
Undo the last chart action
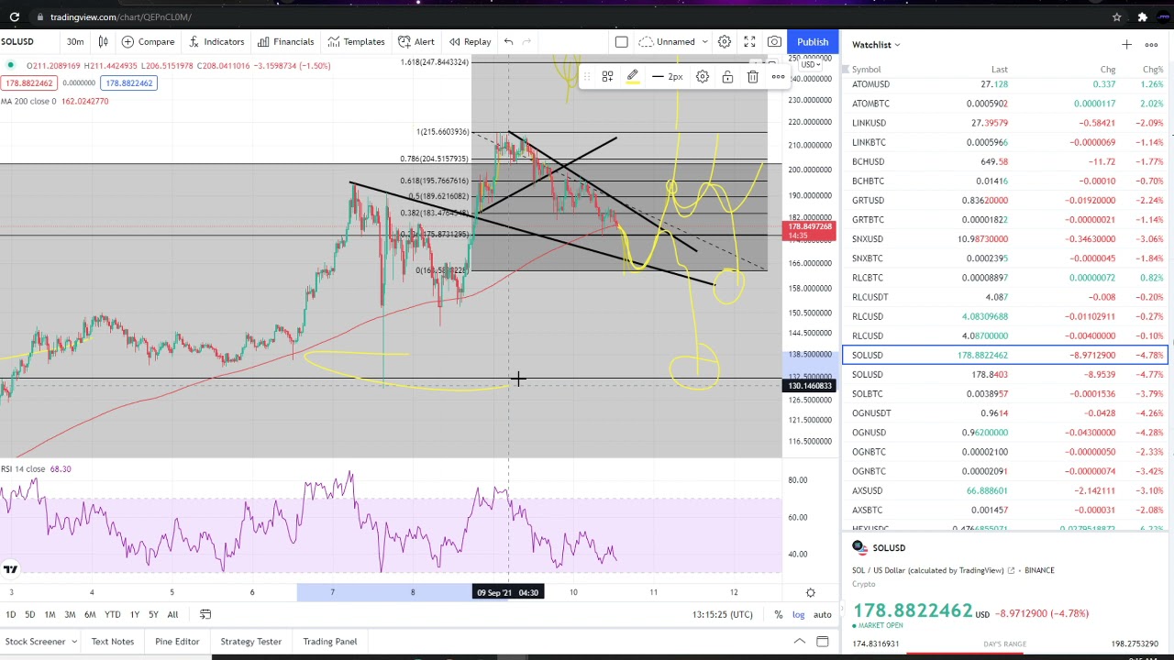[x=508, y=41]
